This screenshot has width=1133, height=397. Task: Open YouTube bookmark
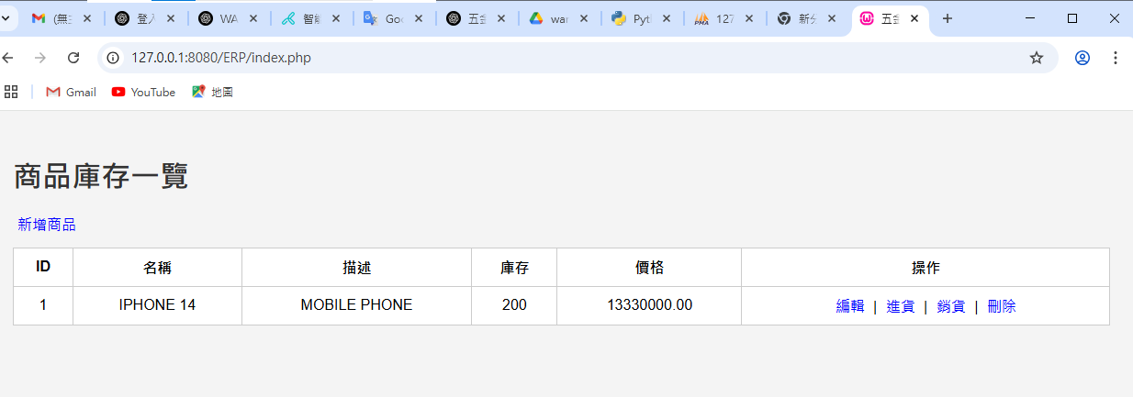[143, 92]
